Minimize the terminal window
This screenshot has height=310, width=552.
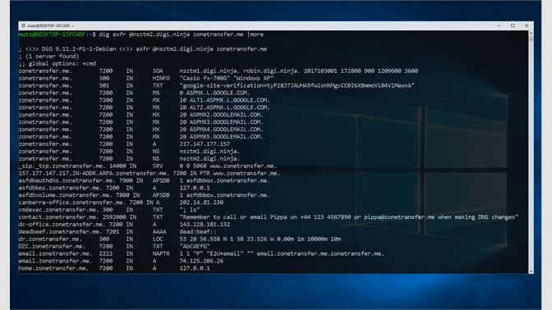click(x=499, y=25)
